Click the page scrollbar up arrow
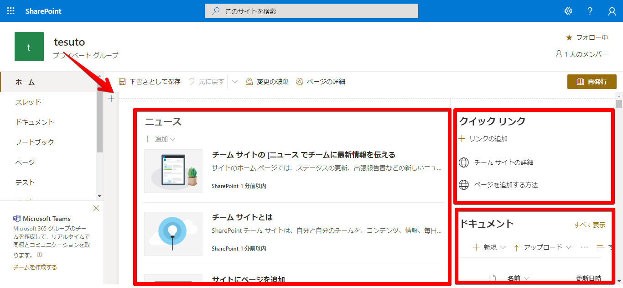623x288 pixels. (619, 96)
